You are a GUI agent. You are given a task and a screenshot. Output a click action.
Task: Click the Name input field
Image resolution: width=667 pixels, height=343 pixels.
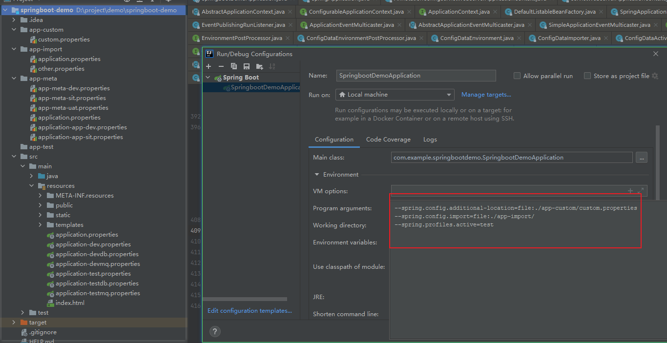416,76
